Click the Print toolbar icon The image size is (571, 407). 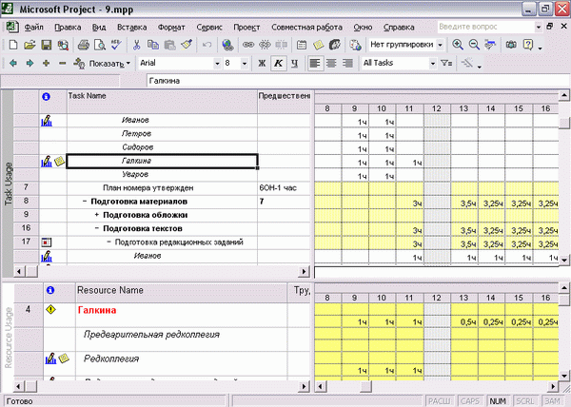pos(84,45)
